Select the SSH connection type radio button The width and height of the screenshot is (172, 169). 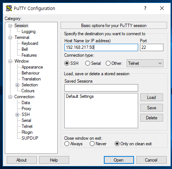coord(67,63)
